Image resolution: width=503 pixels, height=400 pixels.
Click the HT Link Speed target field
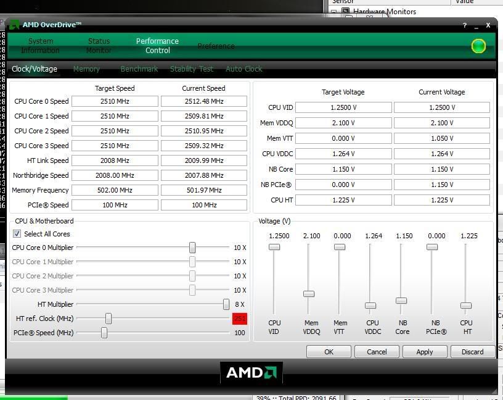tap(115, 160)
